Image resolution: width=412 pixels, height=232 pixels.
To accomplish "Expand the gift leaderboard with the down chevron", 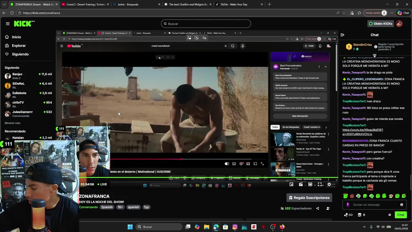I will pyautogui.click(x=375, y=56).
